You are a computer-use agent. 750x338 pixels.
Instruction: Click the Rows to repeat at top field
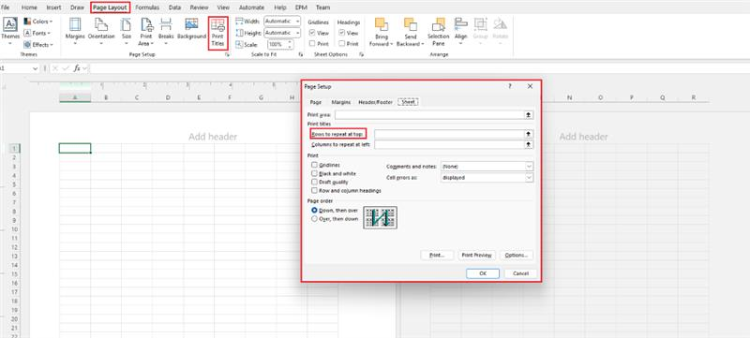coord(449,134)
